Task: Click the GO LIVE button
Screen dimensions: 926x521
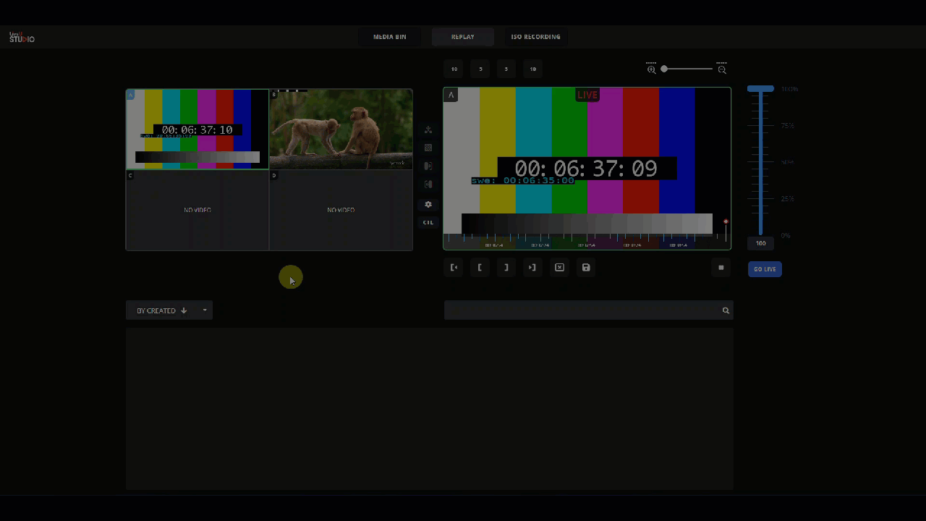Action: [765, 268]
